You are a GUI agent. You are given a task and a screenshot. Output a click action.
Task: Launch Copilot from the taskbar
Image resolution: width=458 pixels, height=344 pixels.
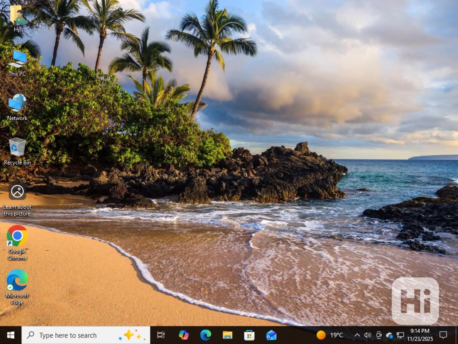click(x=184, y=335)
